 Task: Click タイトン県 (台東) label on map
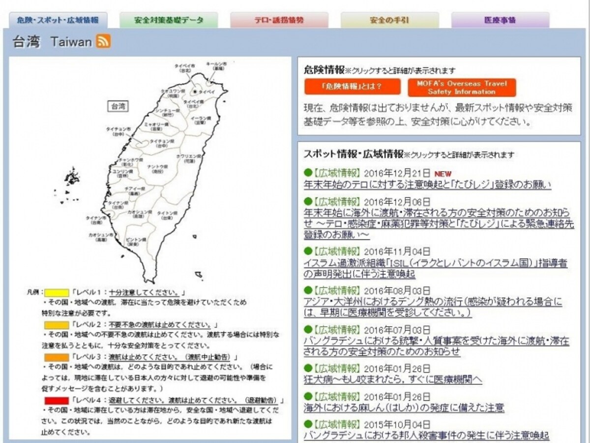click(x=167, y=216)
